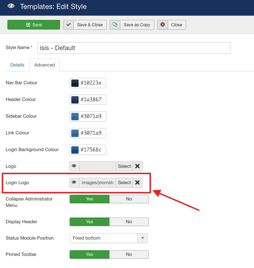Click the red Close icon
Screen dimensions: 254x268
pos(163,25)
